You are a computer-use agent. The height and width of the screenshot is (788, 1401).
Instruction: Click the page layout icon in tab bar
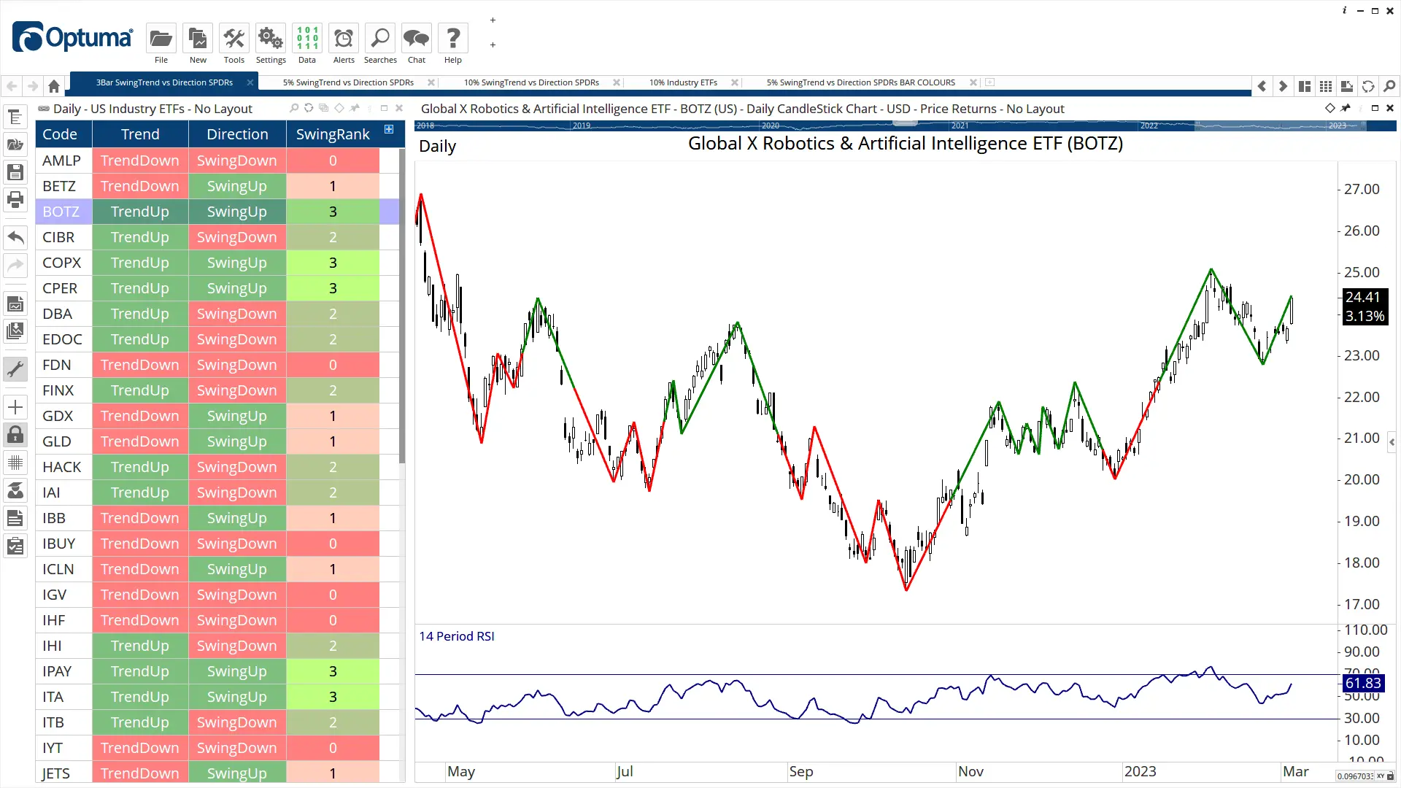(1305, 86)
